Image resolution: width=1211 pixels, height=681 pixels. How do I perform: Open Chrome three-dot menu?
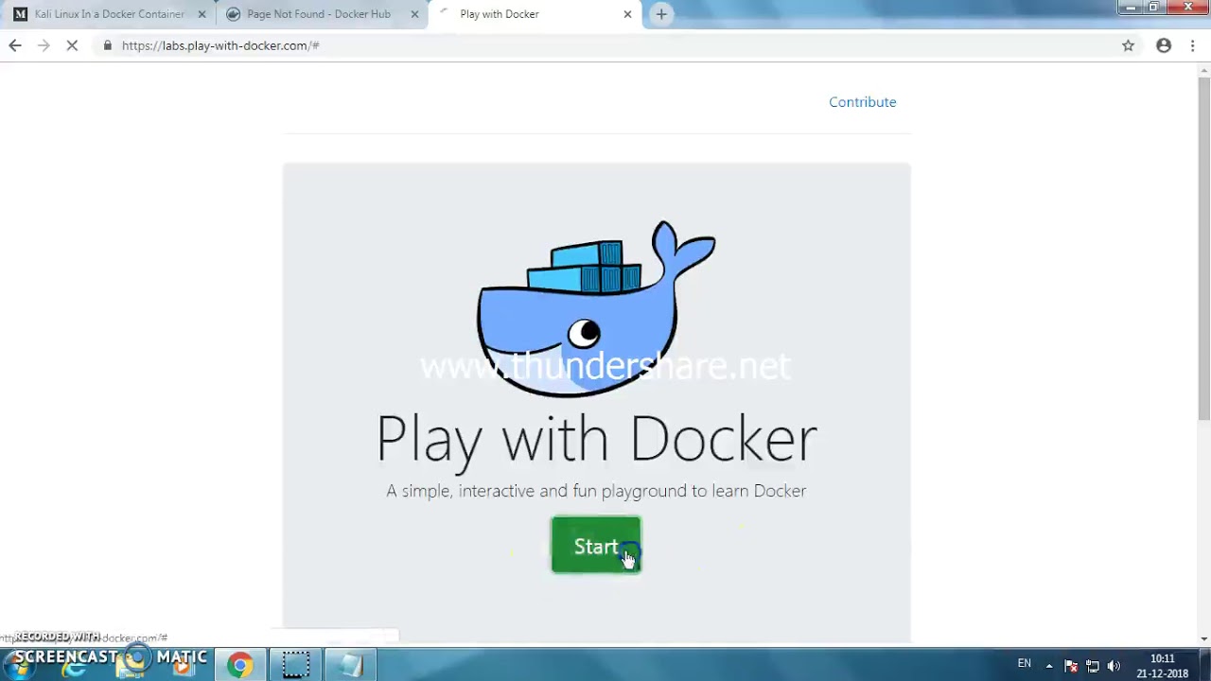pyautogui.click(x=1193, y=45)
